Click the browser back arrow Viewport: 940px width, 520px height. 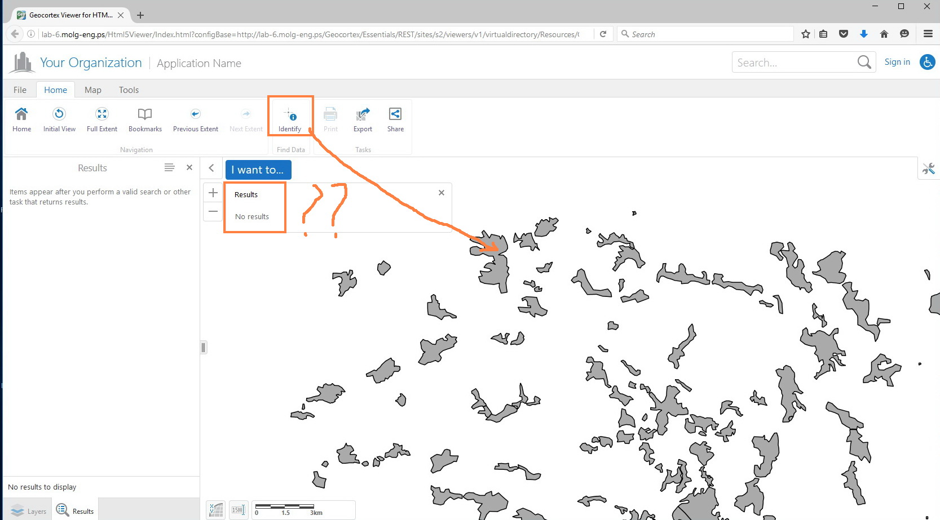(15, 34)
